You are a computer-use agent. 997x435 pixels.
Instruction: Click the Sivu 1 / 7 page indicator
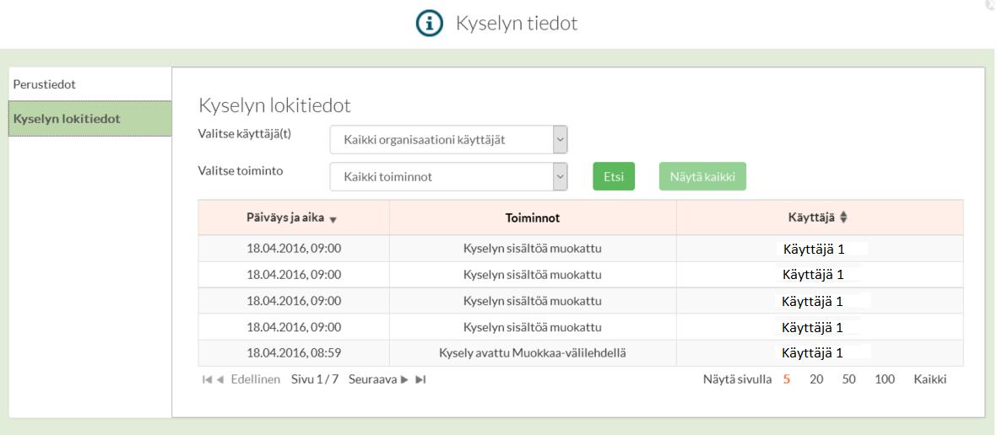(315, 379)
